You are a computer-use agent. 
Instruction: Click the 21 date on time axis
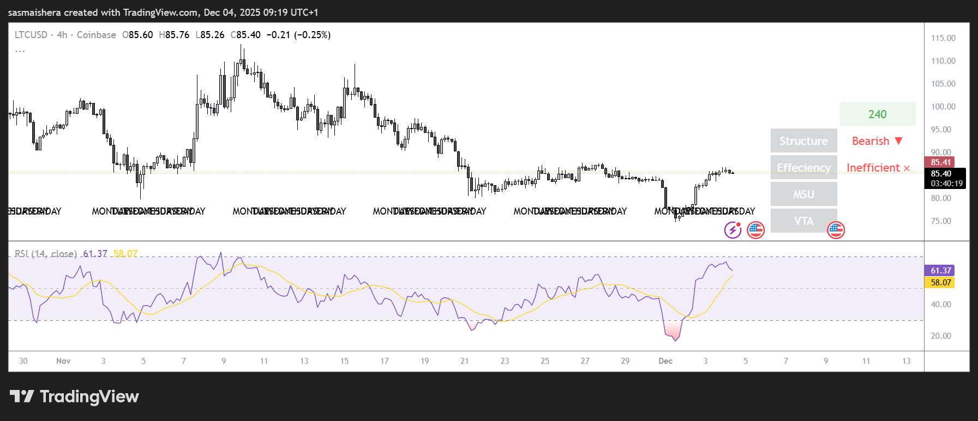click(x=465, y=361)
